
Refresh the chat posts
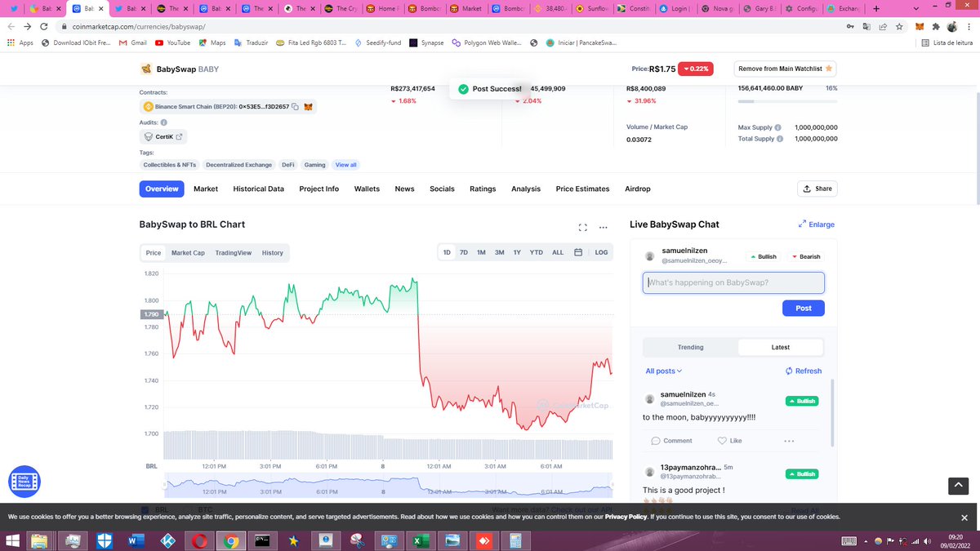coord(804,371)
